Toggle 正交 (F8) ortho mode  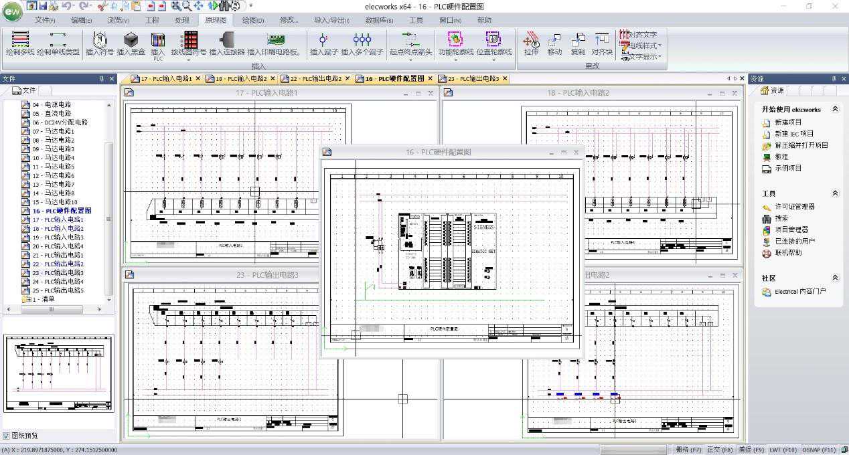pos(720,450)
